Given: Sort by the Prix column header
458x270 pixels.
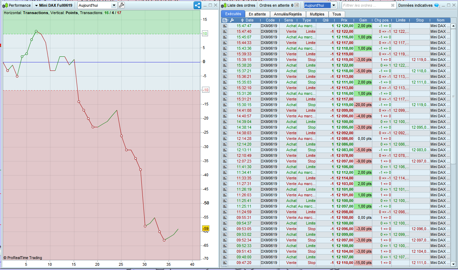Looking at the screenshot, I should [x=344, y=20].
